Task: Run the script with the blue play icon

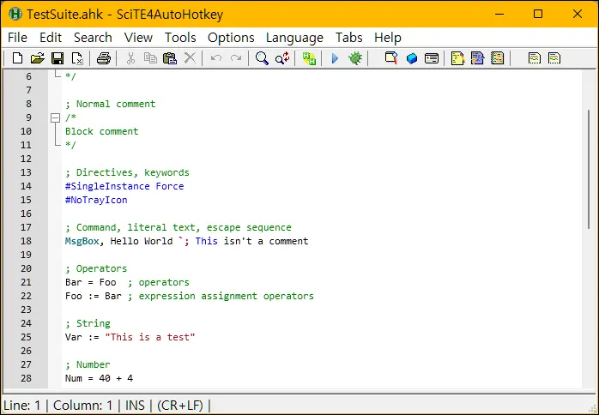Action: [335, 58]
